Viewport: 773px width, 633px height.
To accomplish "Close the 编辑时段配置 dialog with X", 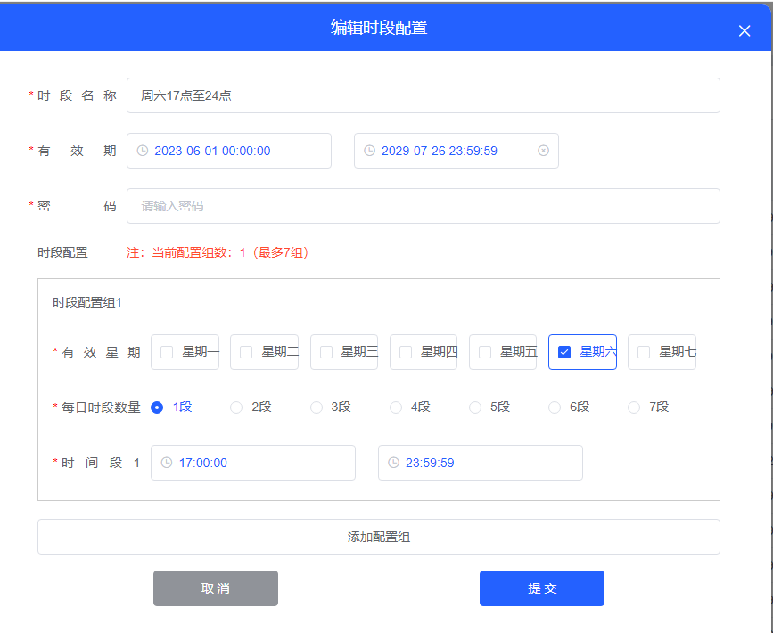I will 744,30.
